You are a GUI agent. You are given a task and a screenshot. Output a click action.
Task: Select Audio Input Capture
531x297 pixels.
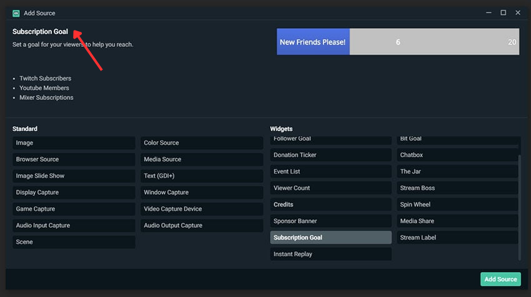(x=74, y=226)
